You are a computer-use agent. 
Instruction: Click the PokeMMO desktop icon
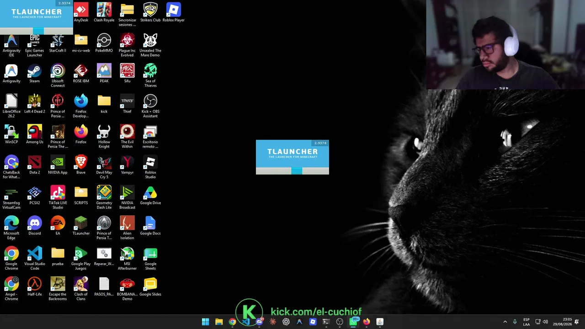tap(104, 43)
